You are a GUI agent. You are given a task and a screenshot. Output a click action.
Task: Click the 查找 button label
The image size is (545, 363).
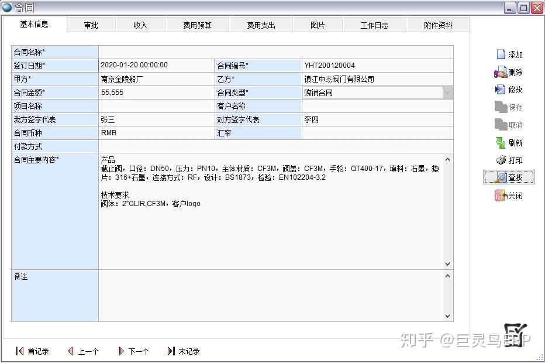515,178
